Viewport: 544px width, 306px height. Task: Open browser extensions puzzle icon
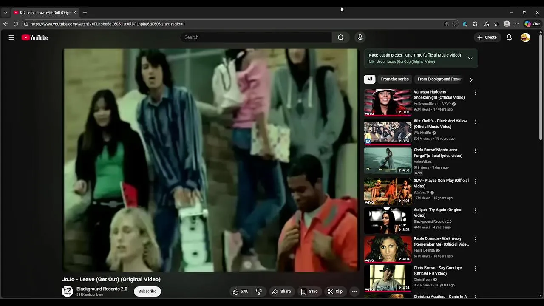(x=475, y=24)
